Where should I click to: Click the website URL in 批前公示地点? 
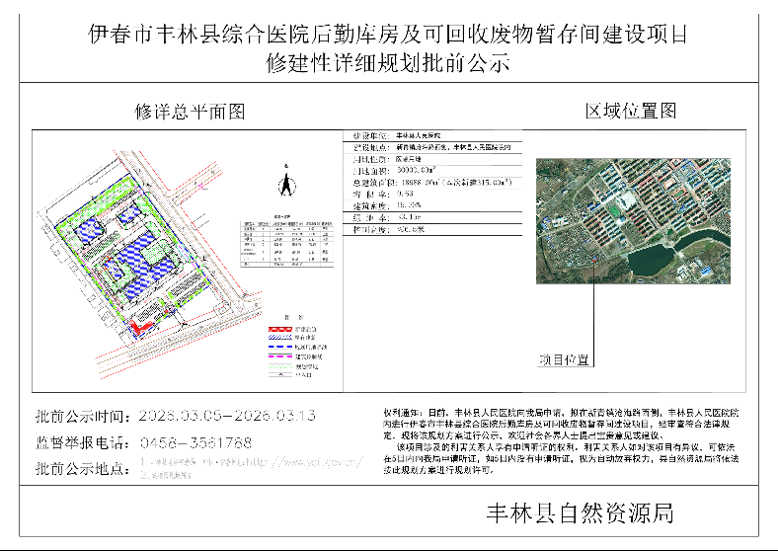pyautogui.click(x=297, y=461)
